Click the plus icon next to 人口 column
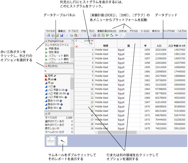 [x=55, y=86]
